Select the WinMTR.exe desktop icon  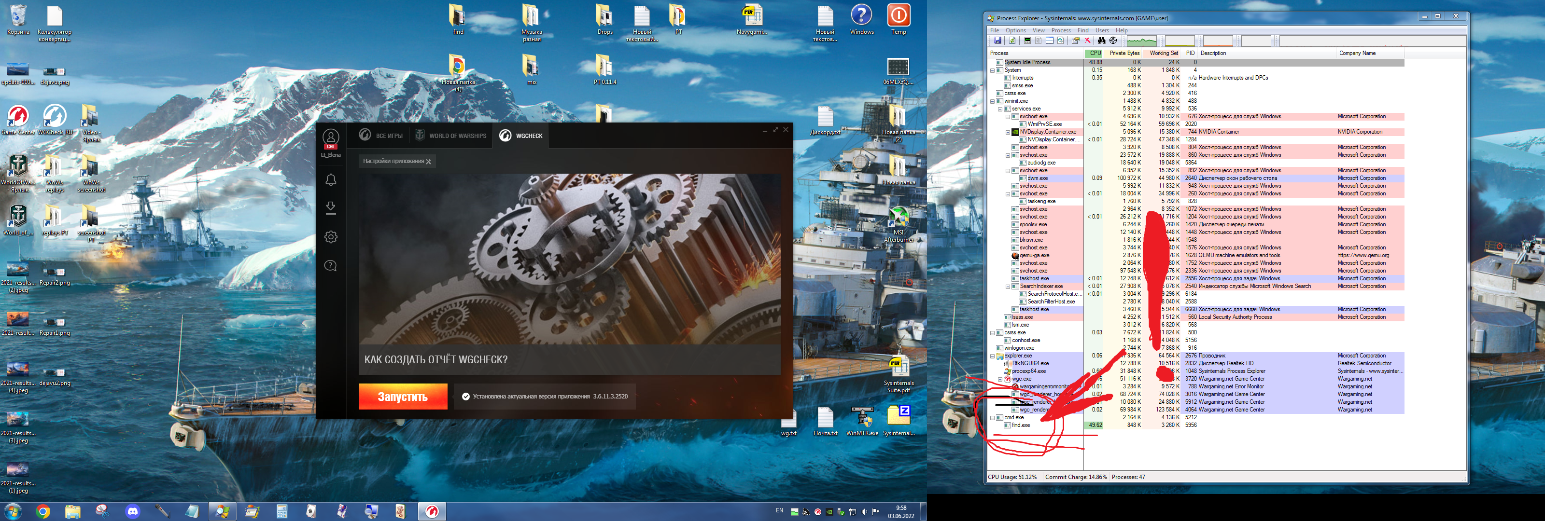862,422
